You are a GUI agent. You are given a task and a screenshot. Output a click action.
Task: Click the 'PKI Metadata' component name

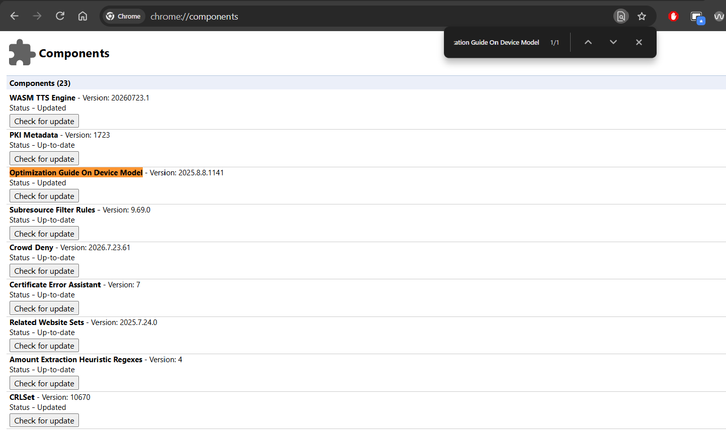(x=34, y=135)
